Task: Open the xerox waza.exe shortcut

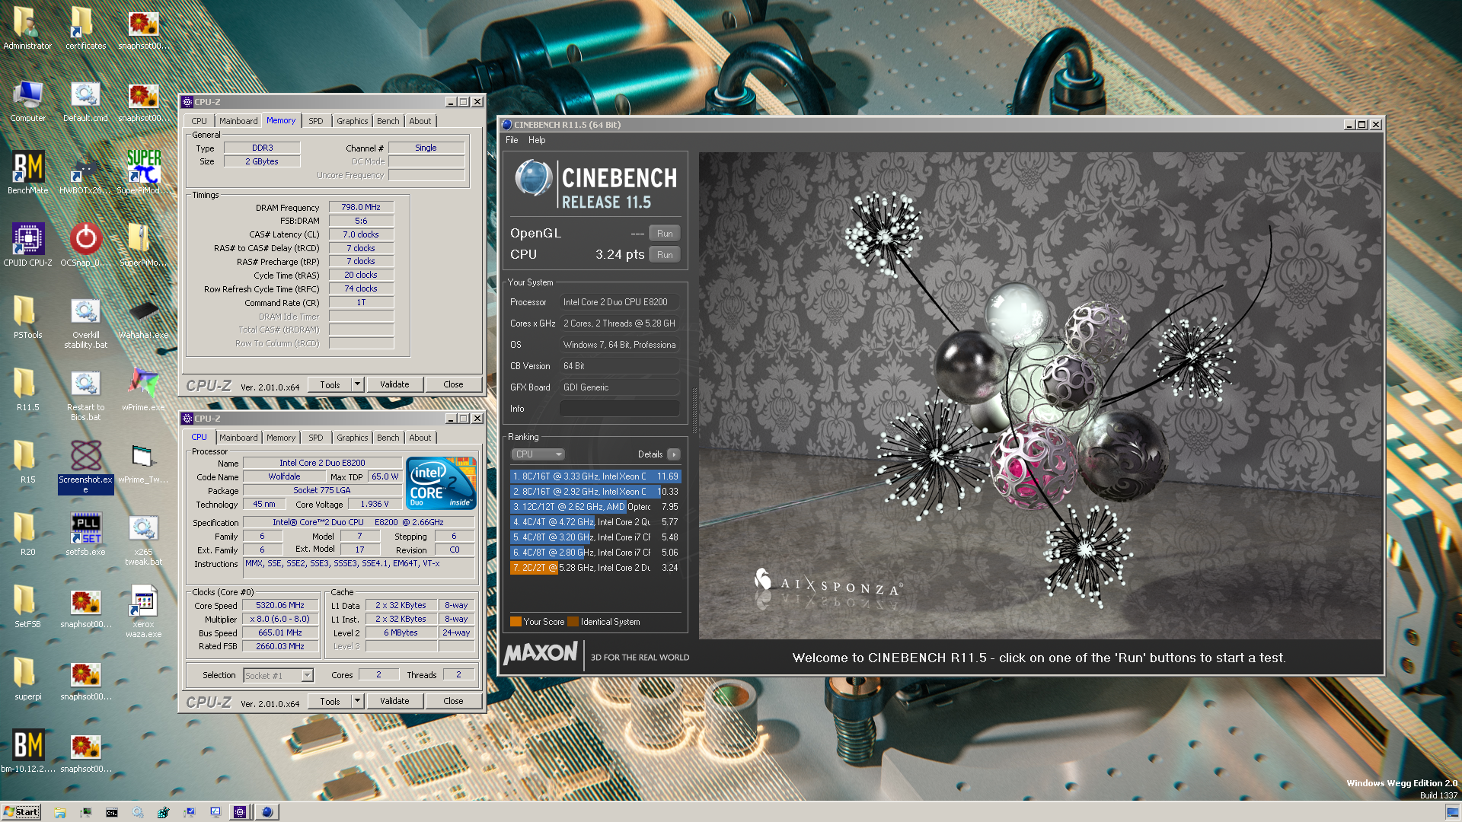Action: 143,612
